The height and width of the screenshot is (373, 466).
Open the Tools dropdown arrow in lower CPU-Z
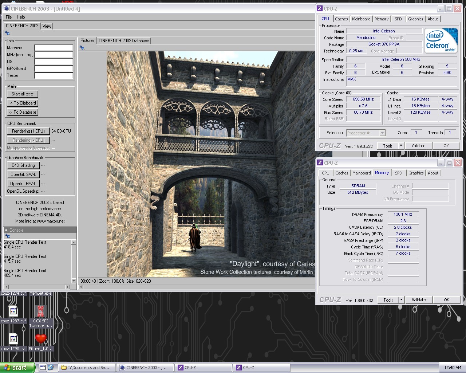[401, 300]
